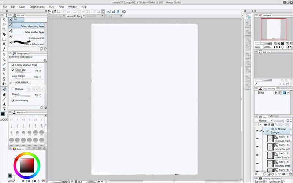Click the Redo toolbar arrow

(69, 12)
